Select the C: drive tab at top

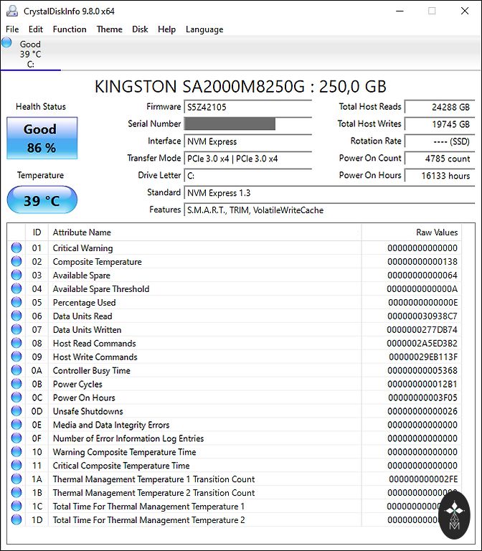30,55
